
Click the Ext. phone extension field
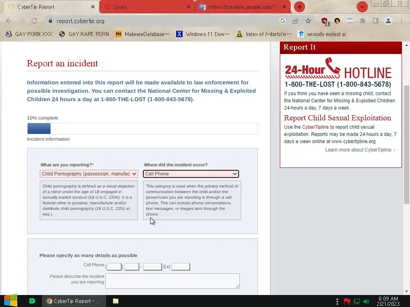[x=181, y=267]
